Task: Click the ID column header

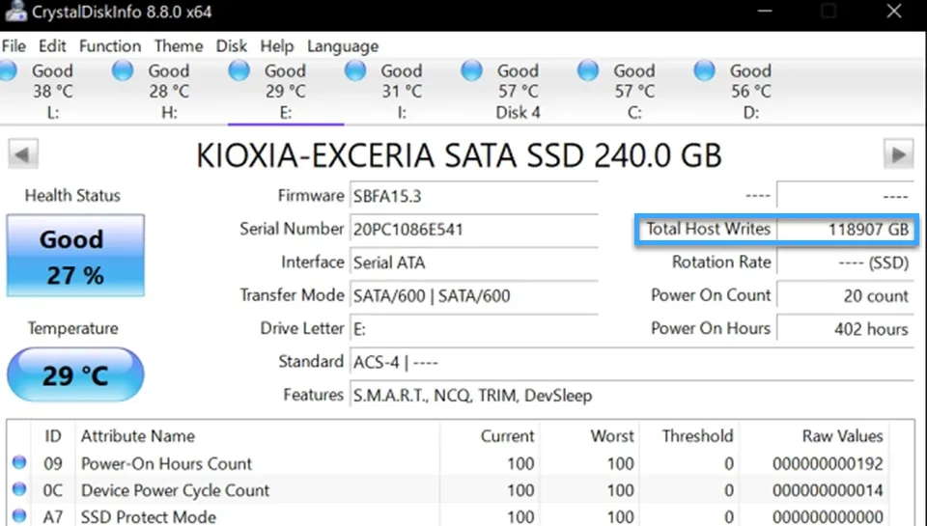Action: tap(52, 436)
